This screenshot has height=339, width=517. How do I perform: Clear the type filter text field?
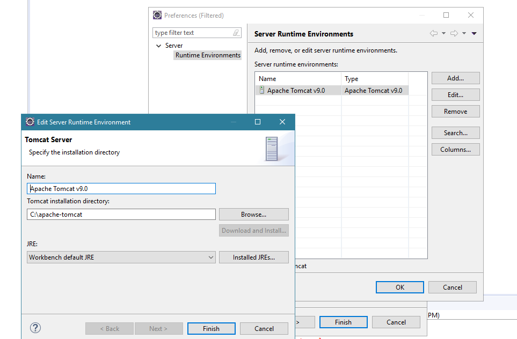click(x=236, y=33)
